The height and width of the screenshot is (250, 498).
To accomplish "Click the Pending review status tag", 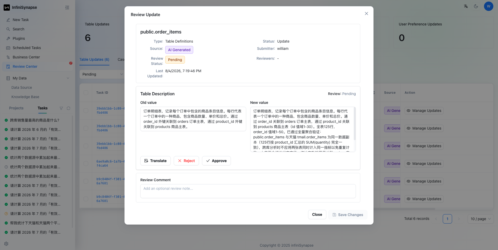I will point(175,60).
